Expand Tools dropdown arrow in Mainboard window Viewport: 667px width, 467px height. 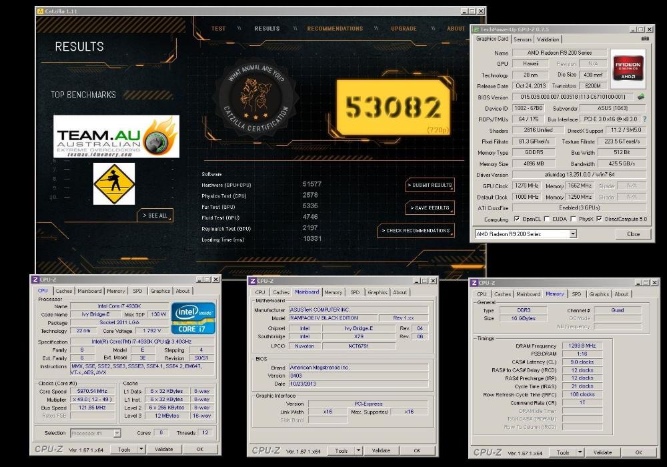click(359, 450)
